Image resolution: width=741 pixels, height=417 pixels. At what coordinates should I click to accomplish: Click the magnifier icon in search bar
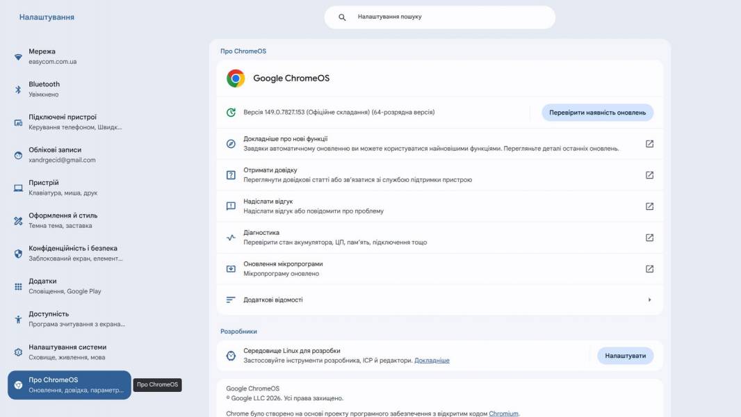[x=342, y=17]
